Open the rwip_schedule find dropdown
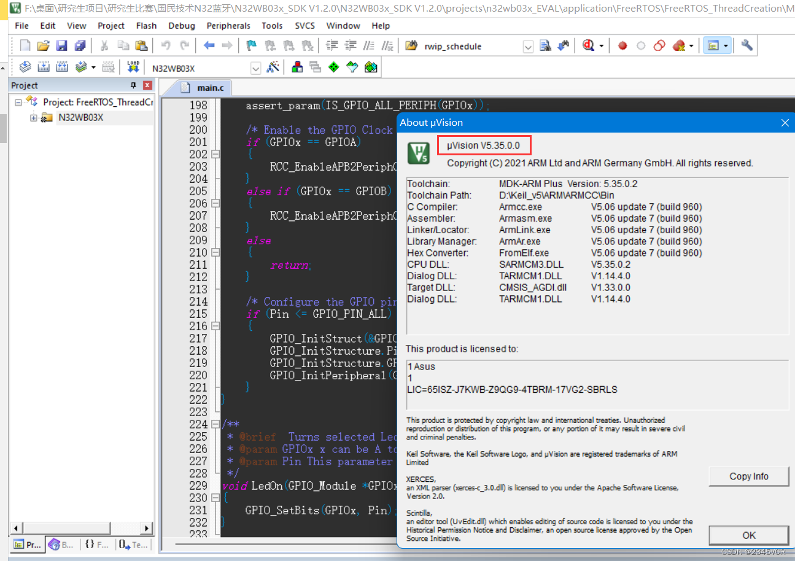The height and width of the screenshot is (561, 795). click(528, 47)
